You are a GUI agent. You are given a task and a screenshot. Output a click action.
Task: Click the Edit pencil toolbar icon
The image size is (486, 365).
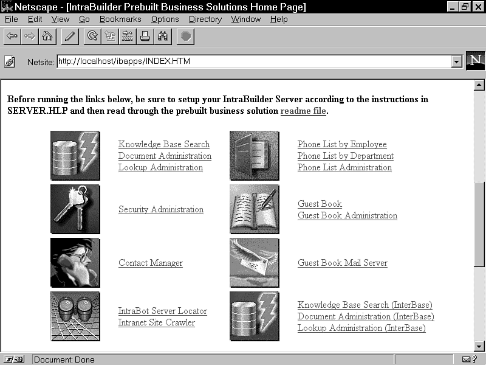[x=70, y=36]
